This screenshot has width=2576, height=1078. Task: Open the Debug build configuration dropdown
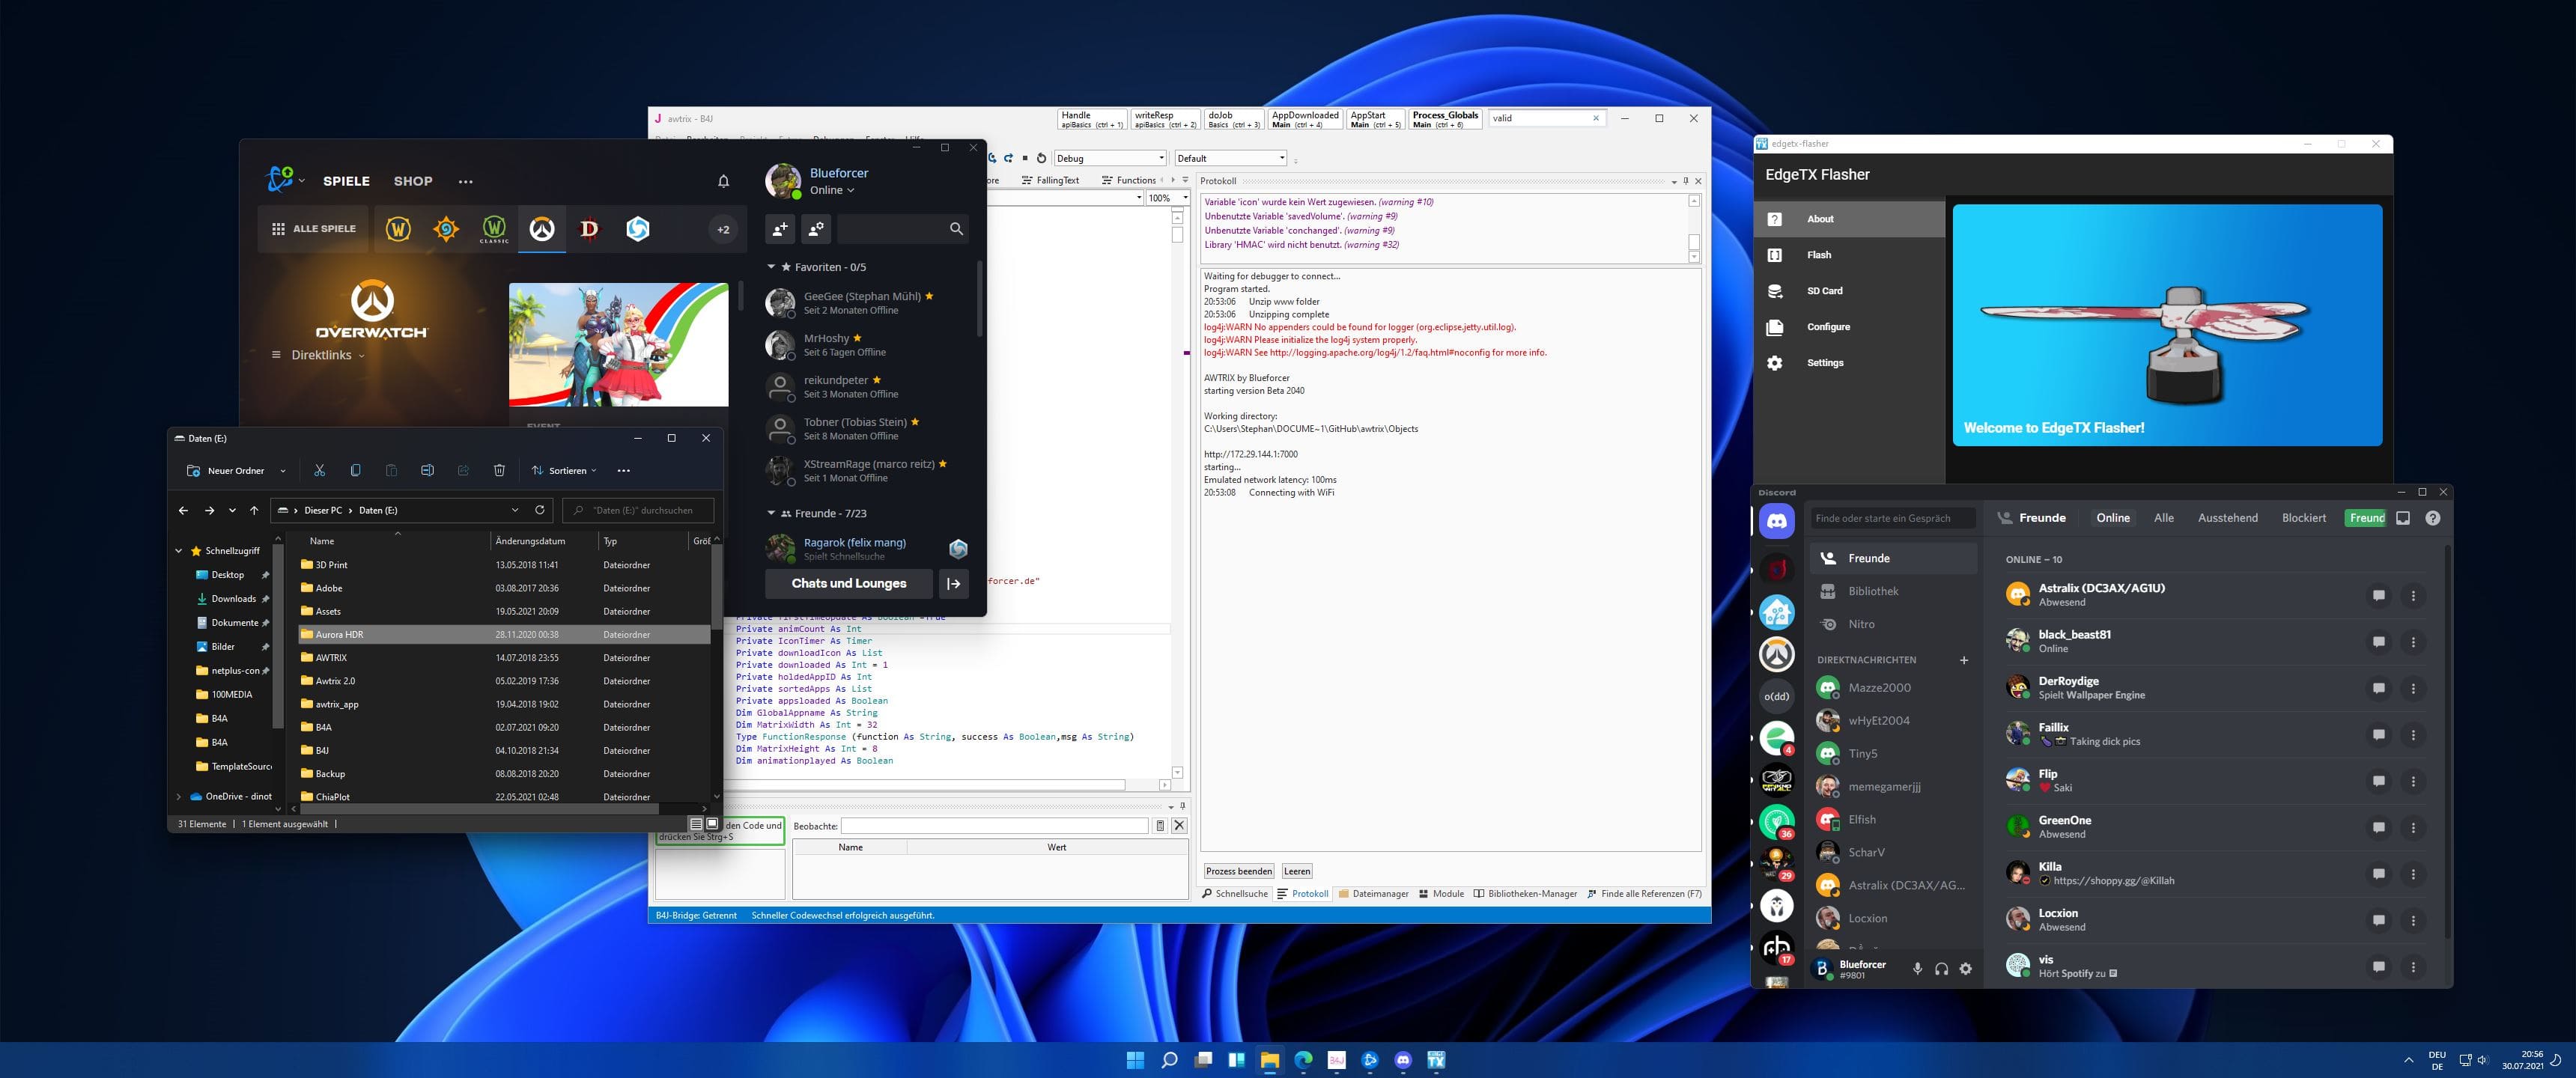(x=1110, y=158)
